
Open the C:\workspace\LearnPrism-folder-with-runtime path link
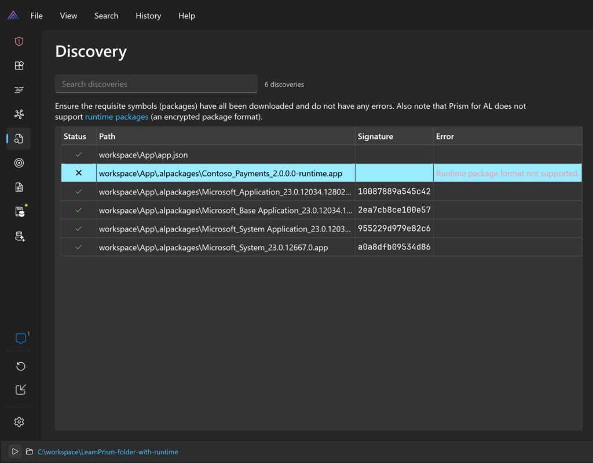tap(108, 451)
